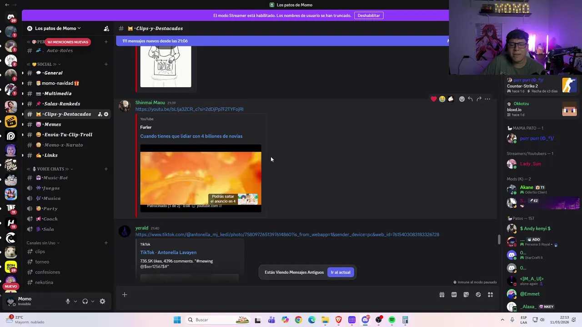This screenshot has height=327, width=582.
Task: Click the Windows taskbar Buscar search box
Action: [x=217, y=320]
